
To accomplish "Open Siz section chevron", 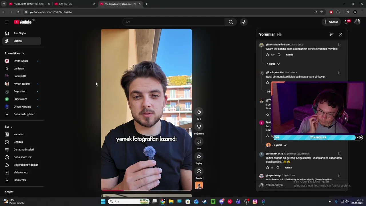I will coord(12,127).
